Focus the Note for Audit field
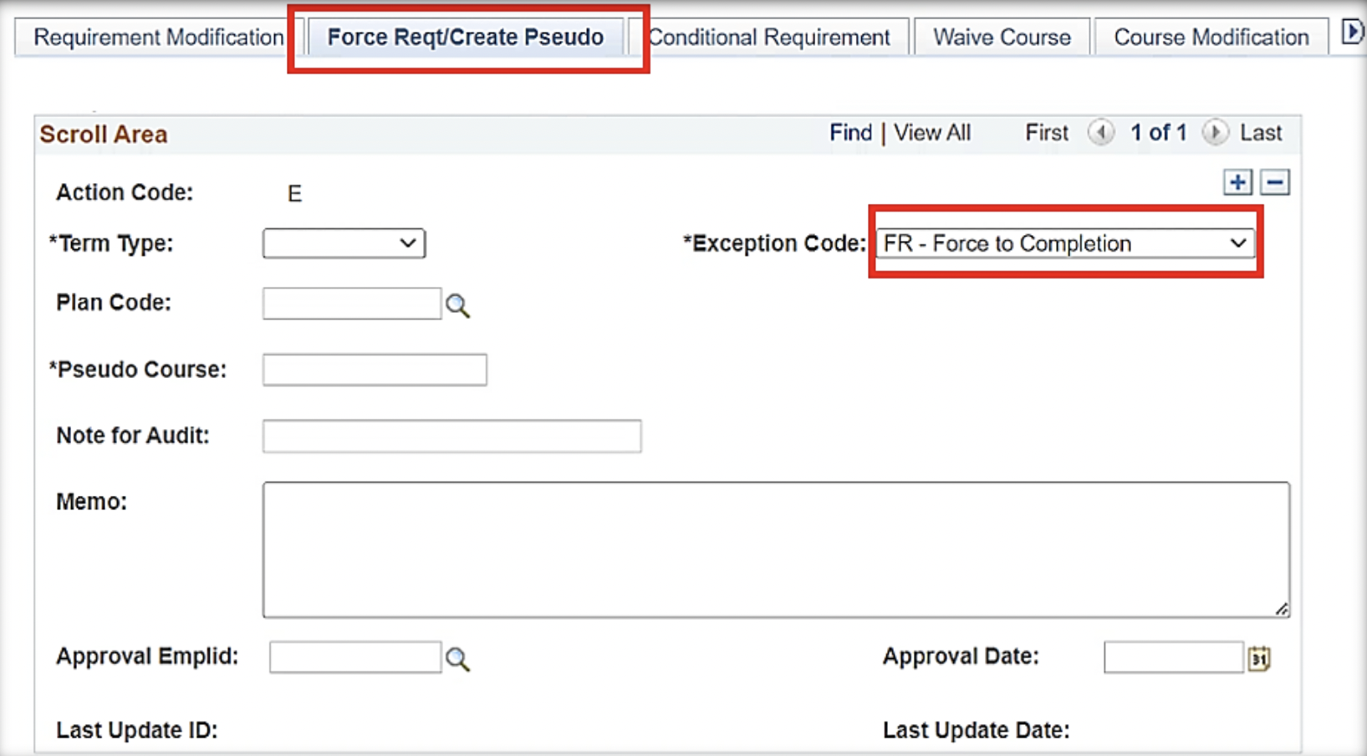Viewport: 1367px width, 756px height. tap(451, 437)
